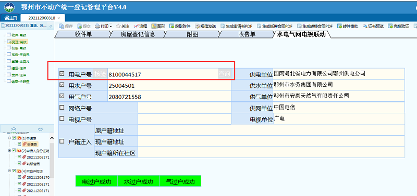Uncheck the 用水户号 checkbox
The width and height of the screenshot is (417, 196).
(x=62, y=85)
